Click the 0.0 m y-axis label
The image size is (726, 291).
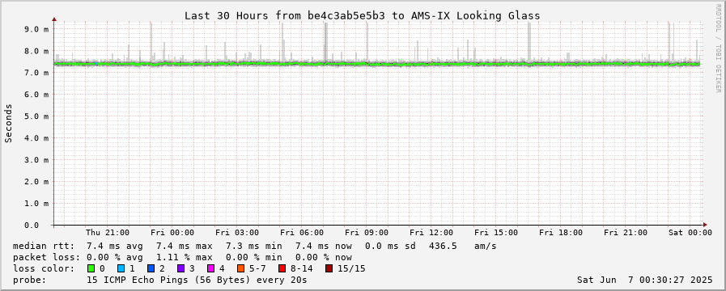(36, 226)
